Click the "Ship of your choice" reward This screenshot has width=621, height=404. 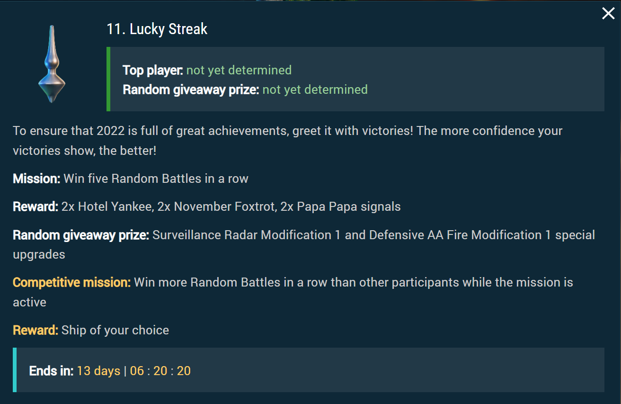coord(115,330)
